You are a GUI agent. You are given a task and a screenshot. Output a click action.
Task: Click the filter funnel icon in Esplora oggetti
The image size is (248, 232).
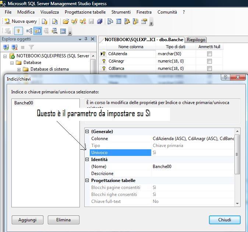click(31, 47)
